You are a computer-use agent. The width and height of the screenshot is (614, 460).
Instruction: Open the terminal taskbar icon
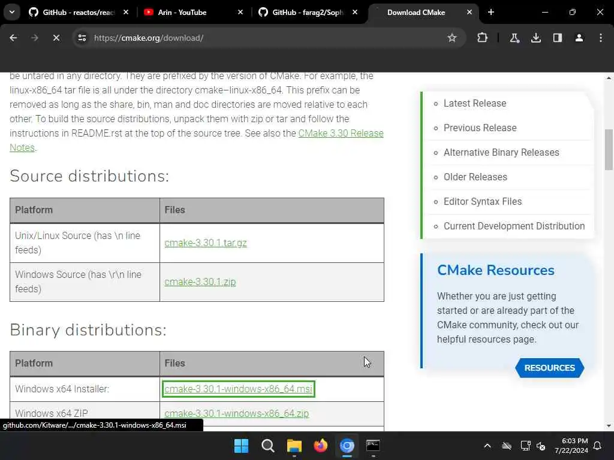point(373,446)
